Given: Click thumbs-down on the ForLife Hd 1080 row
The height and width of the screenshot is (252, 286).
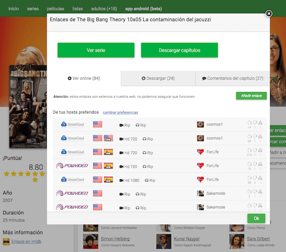Looking at the screenshot, I should (255, 178).
